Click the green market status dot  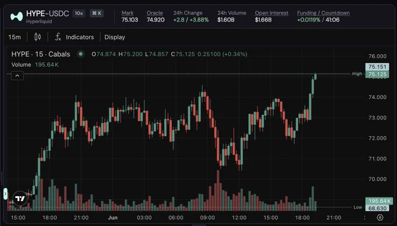tap(81, 54)
